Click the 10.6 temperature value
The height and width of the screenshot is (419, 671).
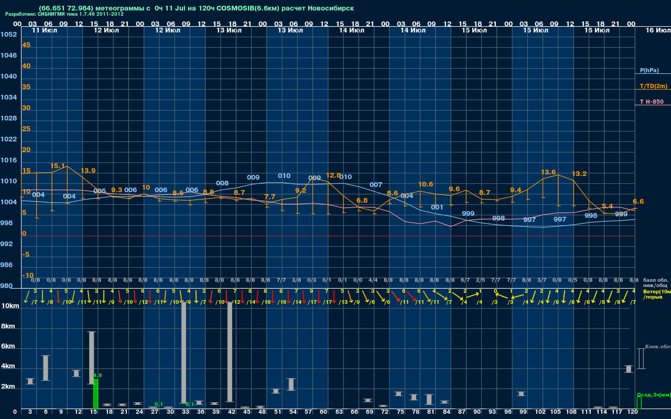tap(426, 184)
